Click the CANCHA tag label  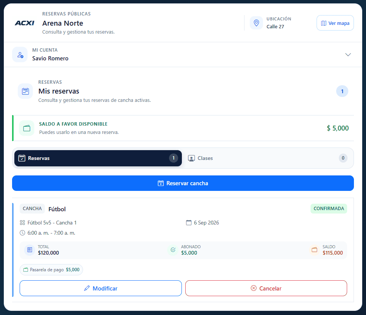click(32, 209)
